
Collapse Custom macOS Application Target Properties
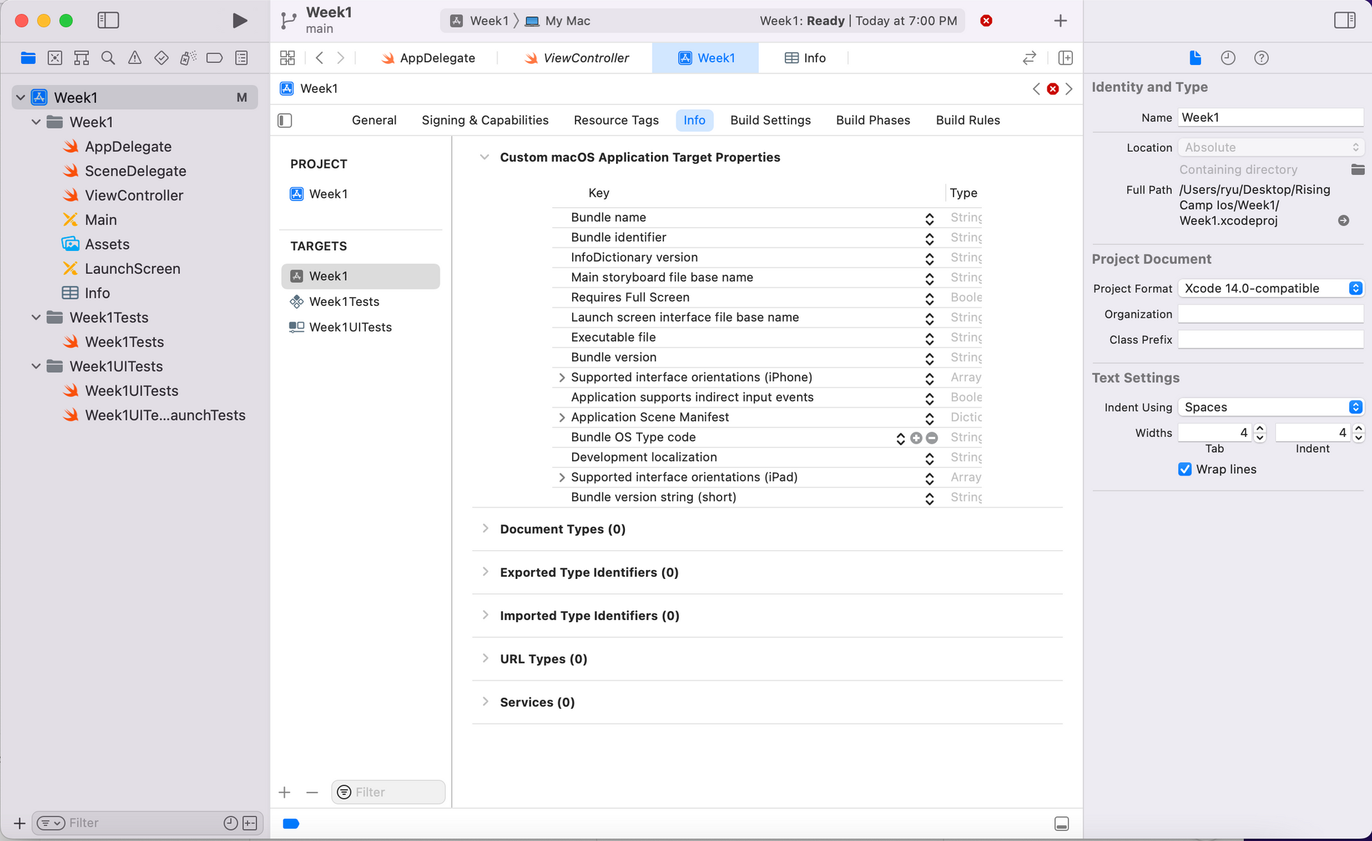click(485, 157)
